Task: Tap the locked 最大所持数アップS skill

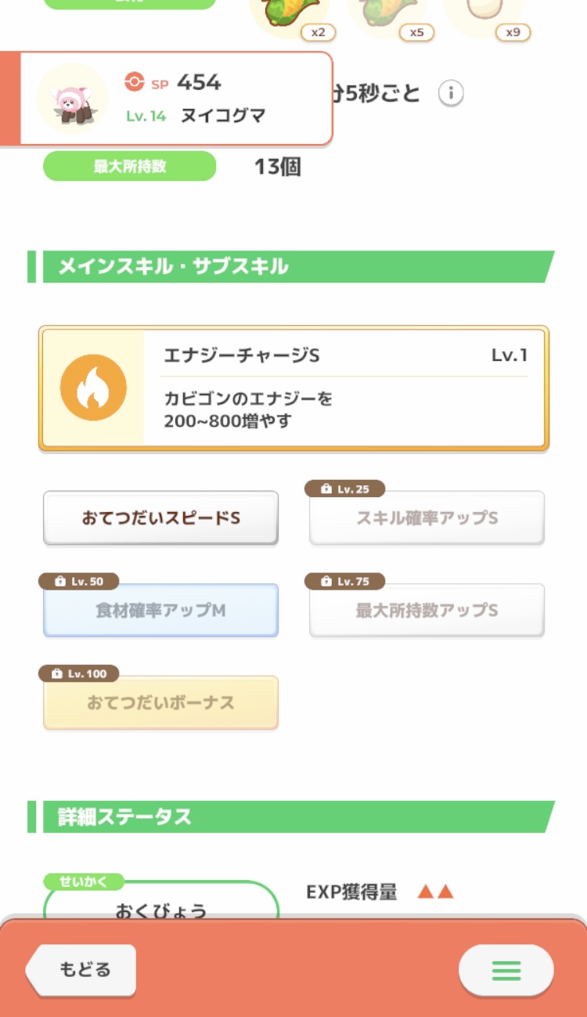Action: tap(427, 611)
